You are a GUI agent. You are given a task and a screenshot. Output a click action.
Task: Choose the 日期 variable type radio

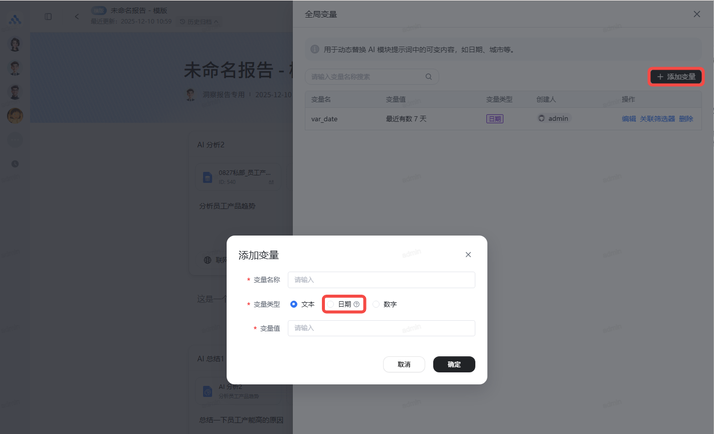click(x=330, y=304)
